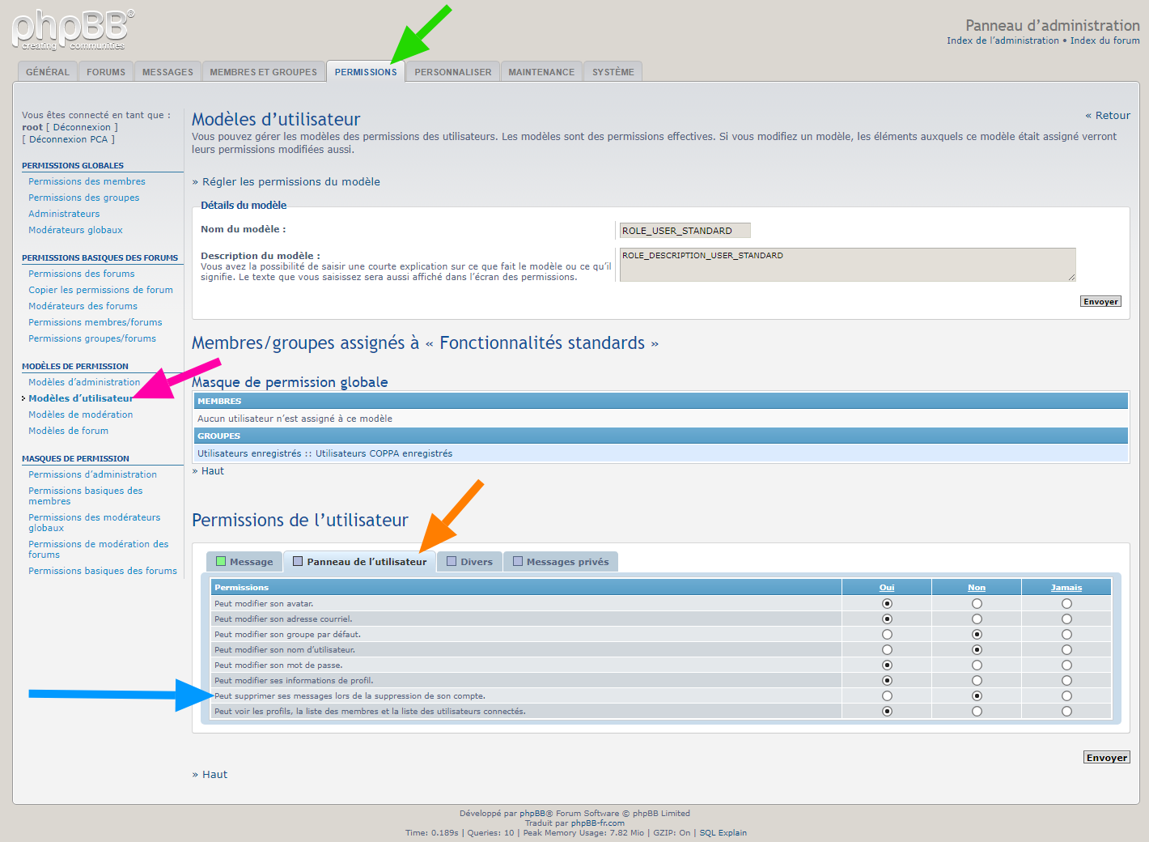
Task: Edit the Nom du modèle text field
Action: pyautogui.click(x=685, y=231)
